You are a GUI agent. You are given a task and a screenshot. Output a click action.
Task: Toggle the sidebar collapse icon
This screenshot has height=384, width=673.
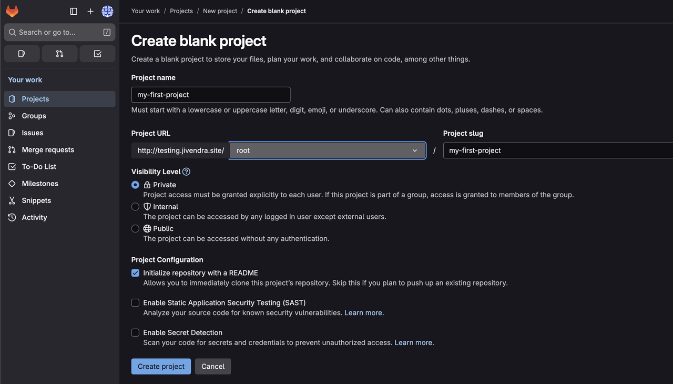74,11
